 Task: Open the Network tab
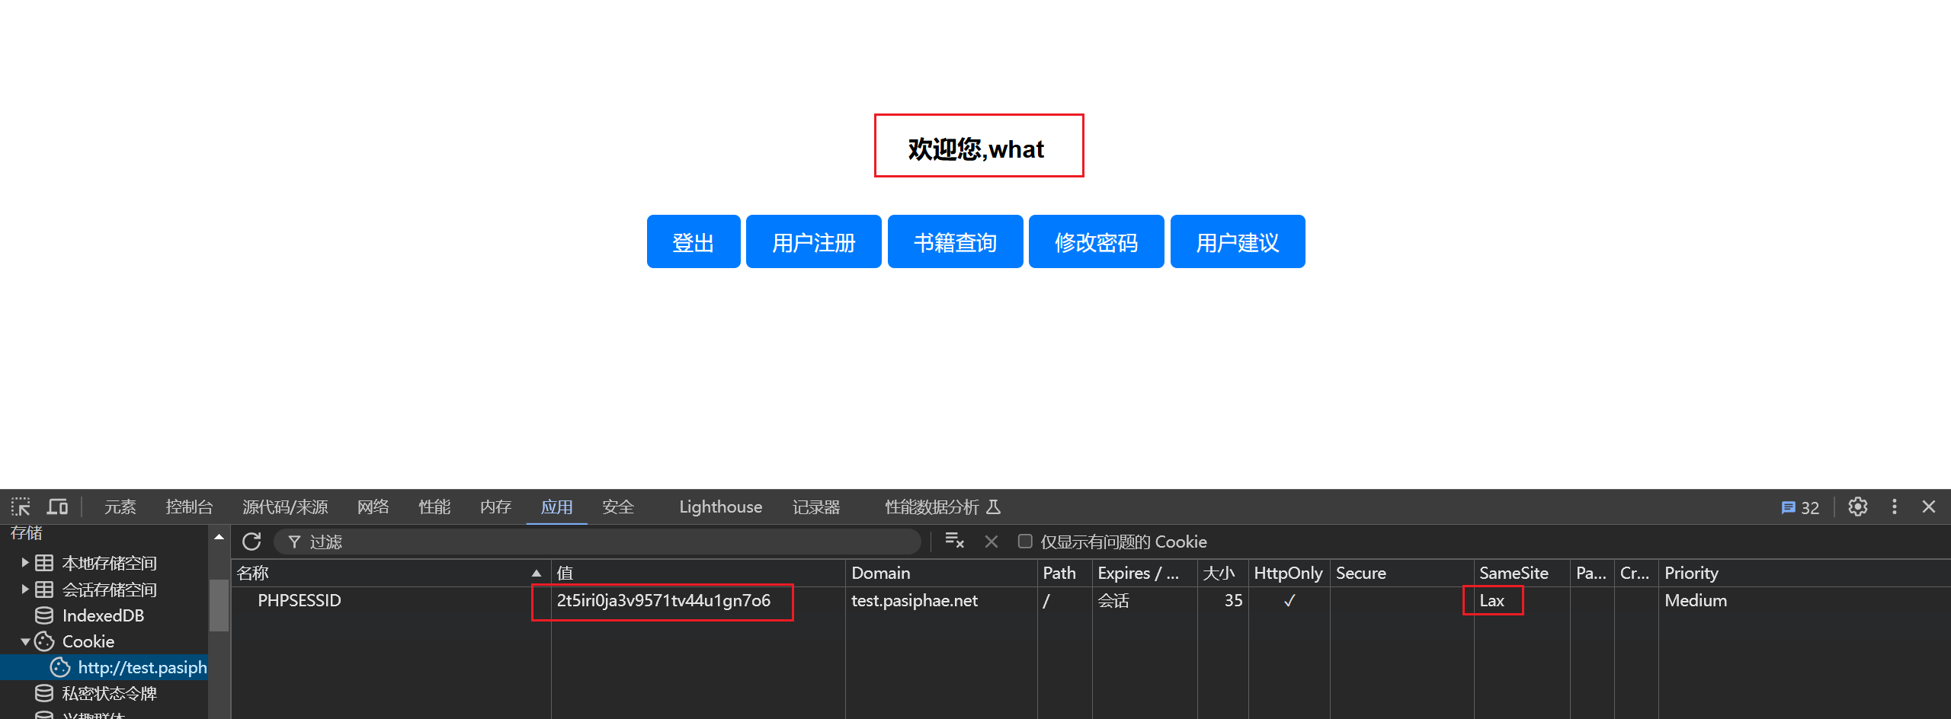pyautogui.click(x=373, y=506)
